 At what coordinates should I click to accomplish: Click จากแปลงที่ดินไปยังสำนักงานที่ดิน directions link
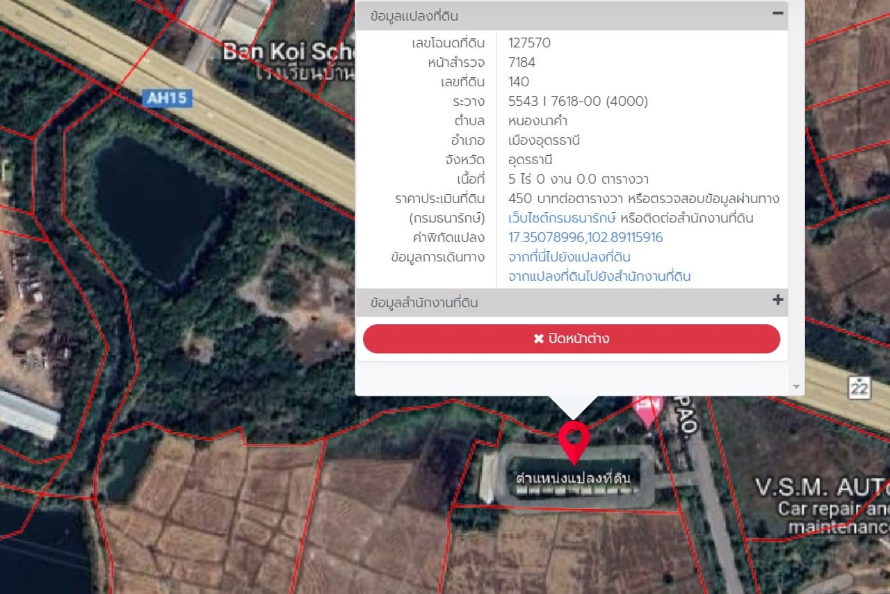599,277
